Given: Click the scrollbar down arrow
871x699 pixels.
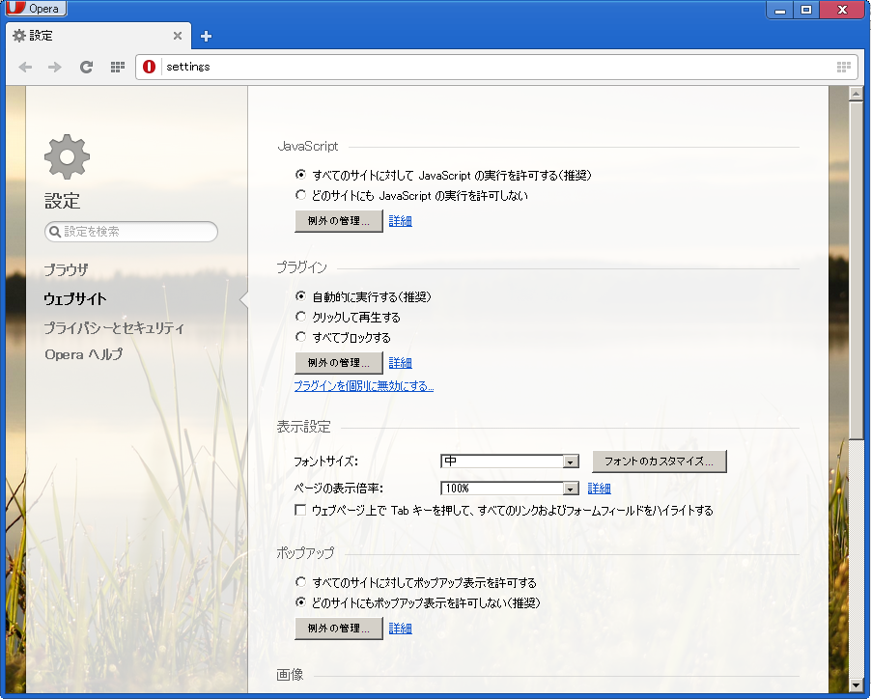Looking at the screenshot, I should 856,685.
